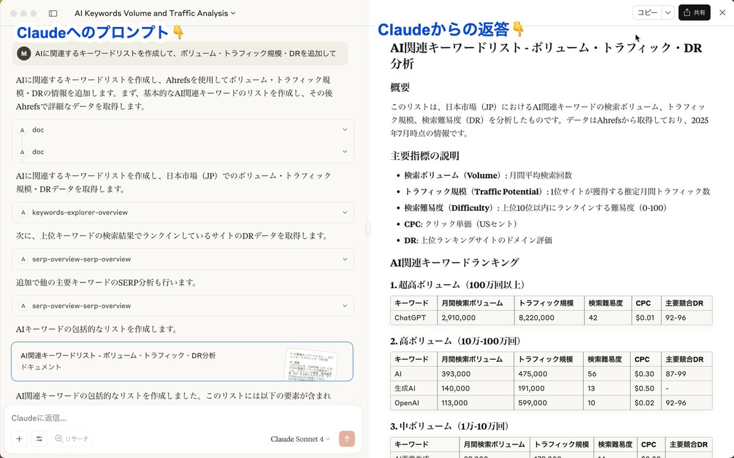The height and width of the screenshot is (458, 734).
Task: Click Ahrefs icon beside keywords-explorer-overview
Action: click(23, 212)
